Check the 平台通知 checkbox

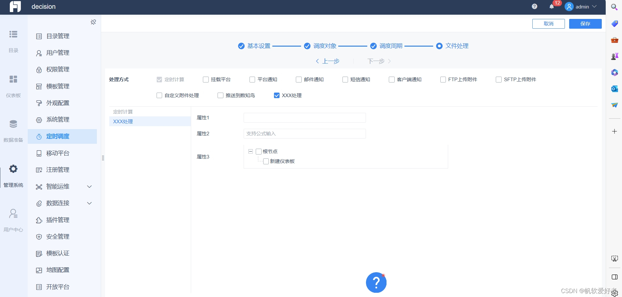[252, 80]
